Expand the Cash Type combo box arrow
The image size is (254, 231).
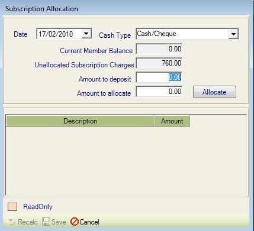[233, 34]
